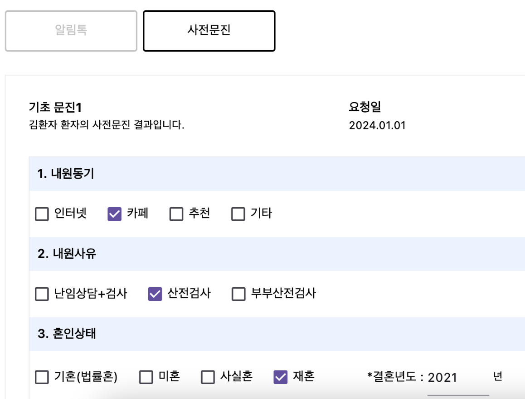Click the 1. 내원동기 section header
Image resolution: width=525 pixels, height=399 pixels.
tap(277, 174)
